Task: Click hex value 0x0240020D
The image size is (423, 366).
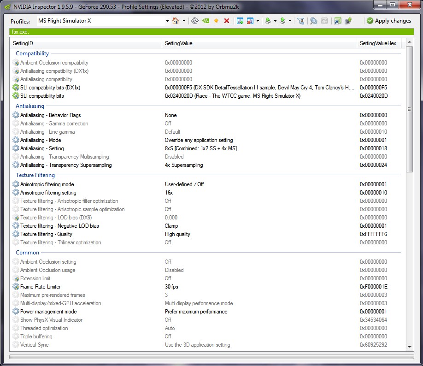Action: [x=374, y=96]
